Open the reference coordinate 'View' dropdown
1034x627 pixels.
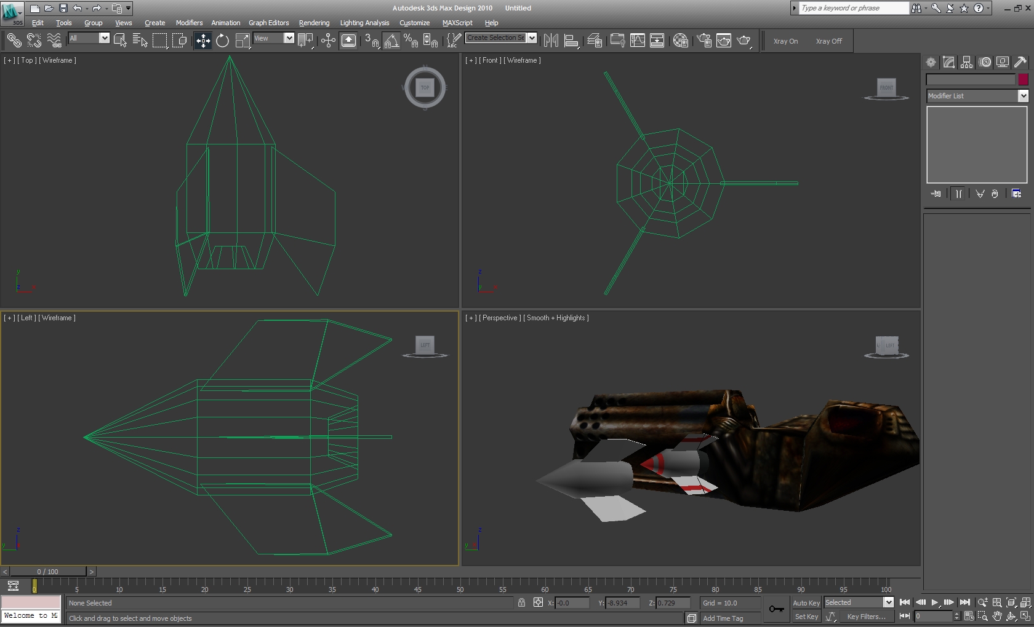point(288,38)
